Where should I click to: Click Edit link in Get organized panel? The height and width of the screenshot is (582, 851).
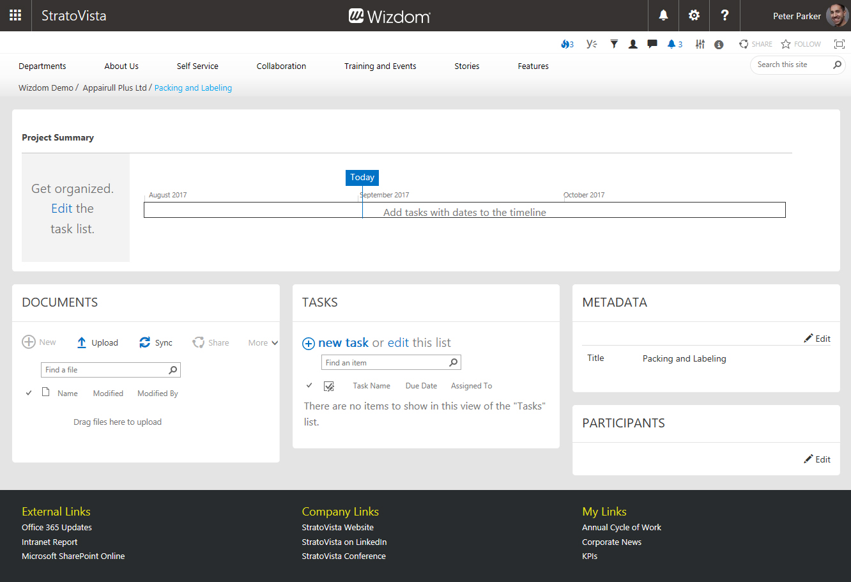61,208
